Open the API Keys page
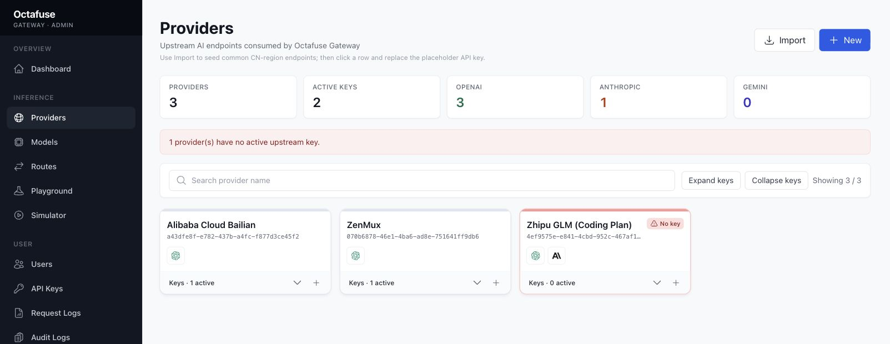 point(71,289)
